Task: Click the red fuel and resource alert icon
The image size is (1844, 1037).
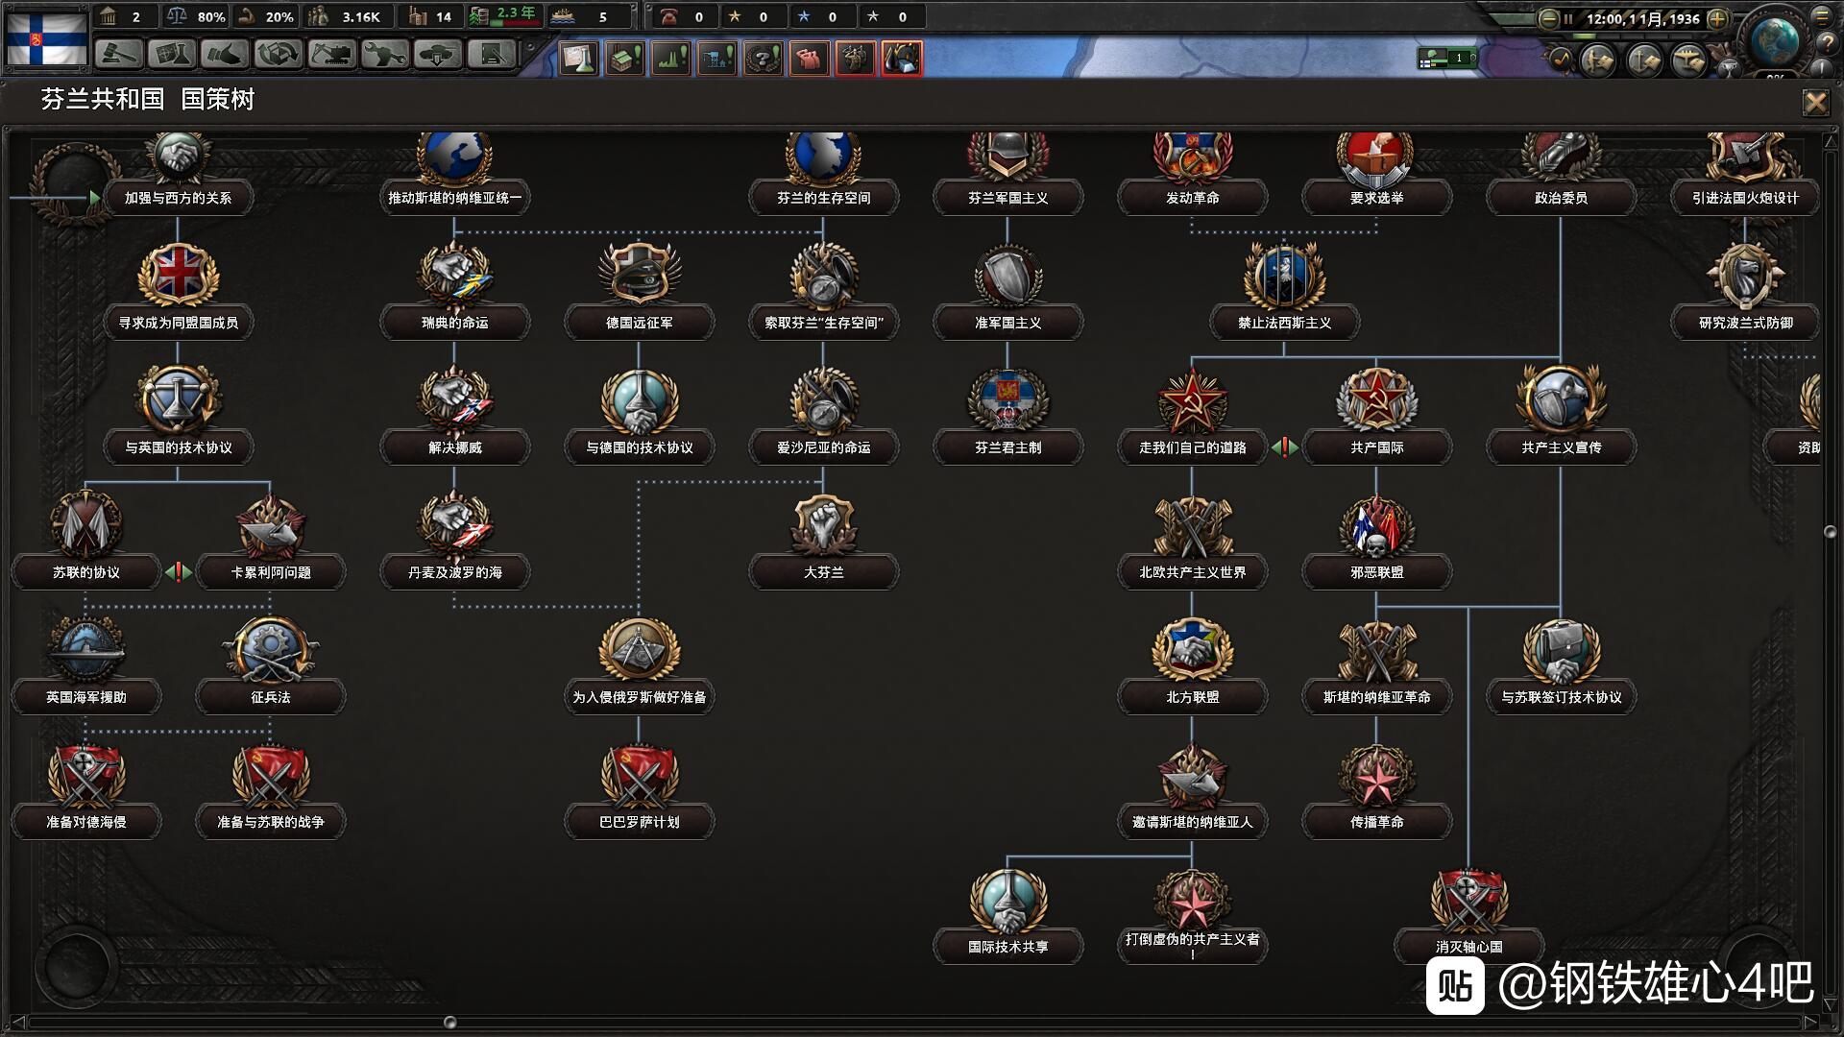Action: tap(902, 59)
